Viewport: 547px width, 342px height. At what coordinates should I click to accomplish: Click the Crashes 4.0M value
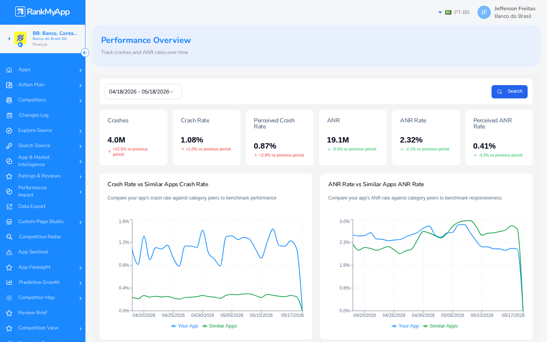(116, 140)
